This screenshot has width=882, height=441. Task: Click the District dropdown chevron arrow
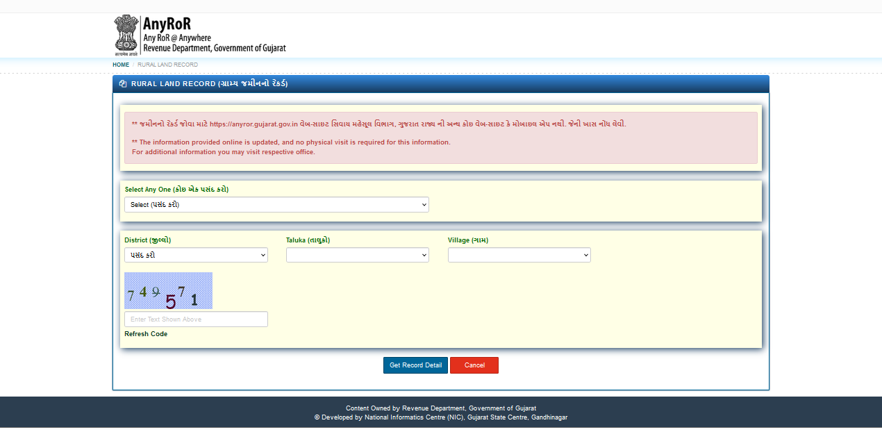tap(262, 255)
